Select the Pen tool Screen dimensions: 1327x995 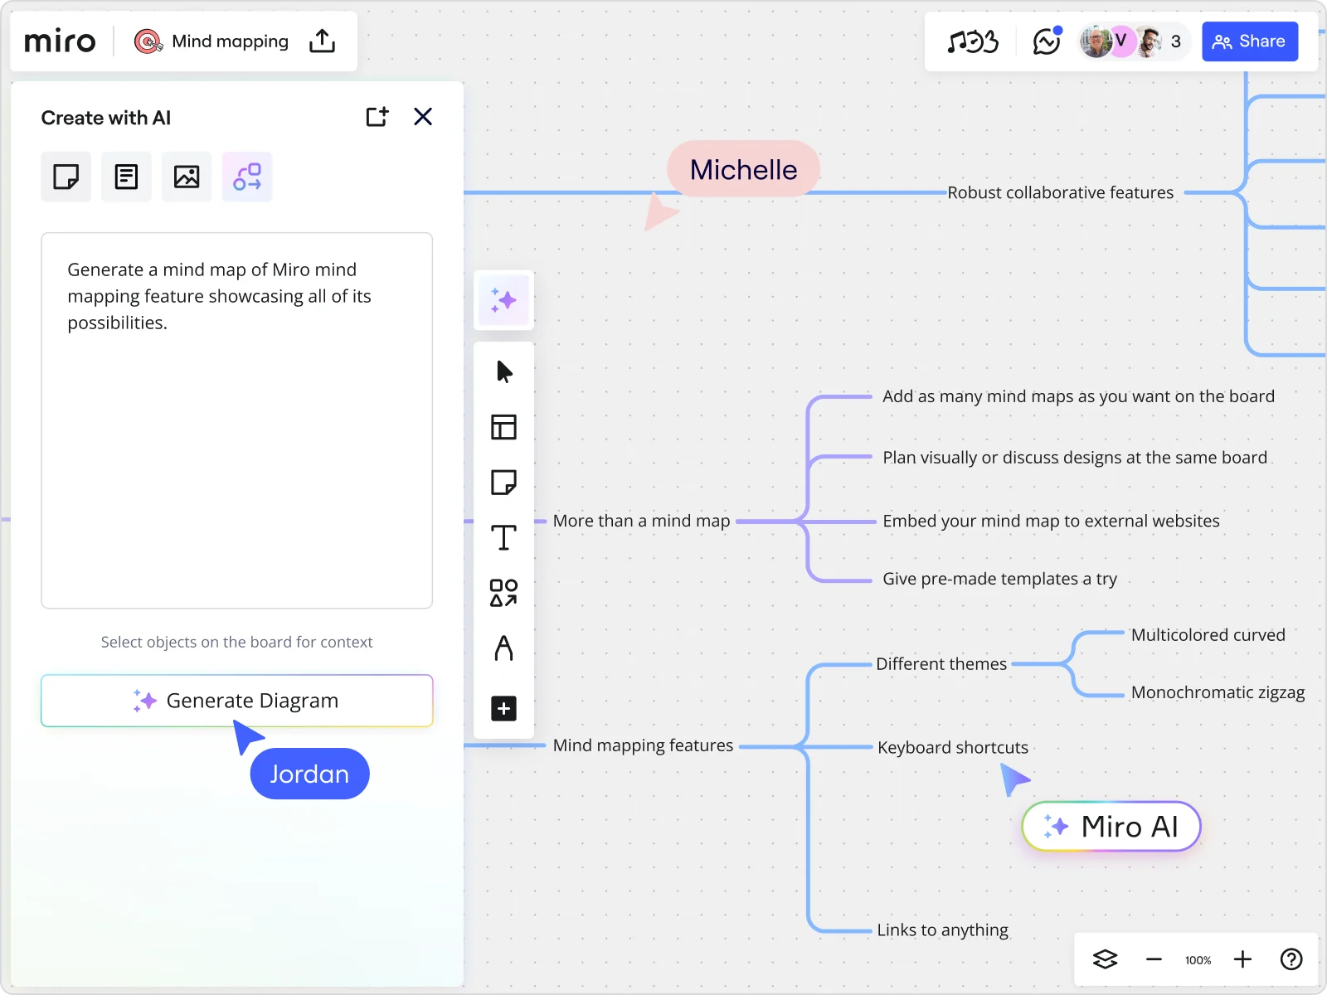point(503,648)
